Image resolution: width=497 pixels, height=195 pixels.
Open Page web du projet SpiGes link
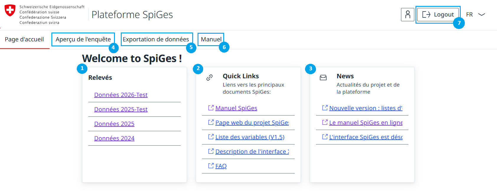(x=252, y=123)
